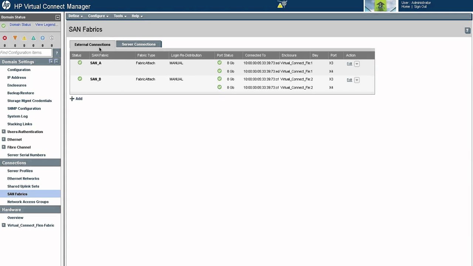Switch to the Server Connections tab
This screenshot has width=473, height=266.
(x=139, y=44)
